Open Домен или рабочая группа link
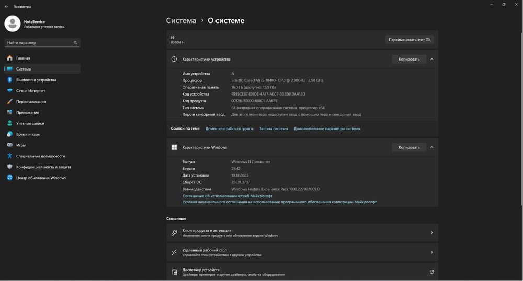The height and width of the screenshot is (281, 523). 229,128
